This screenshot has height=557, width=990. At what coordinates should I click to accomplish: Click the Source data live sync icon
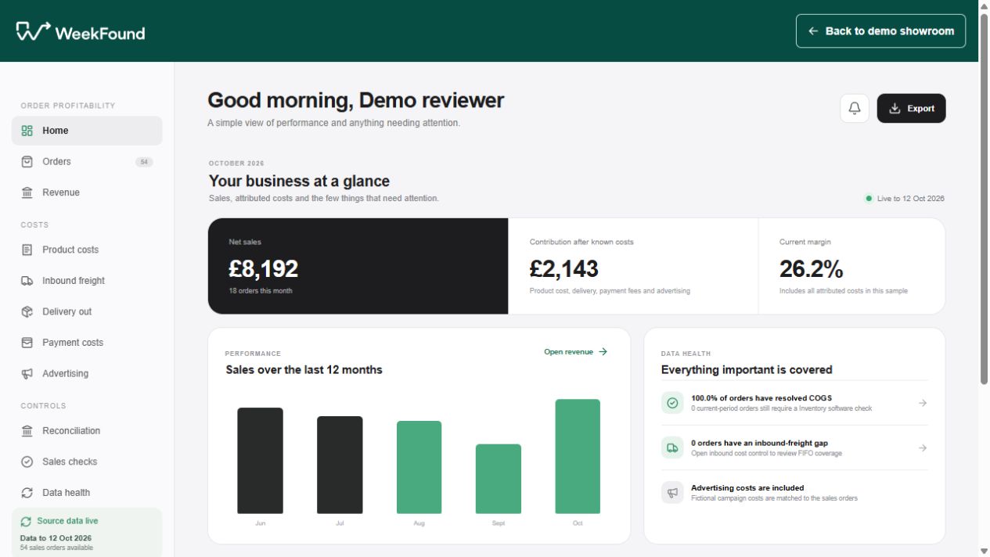tap(27, 521)
